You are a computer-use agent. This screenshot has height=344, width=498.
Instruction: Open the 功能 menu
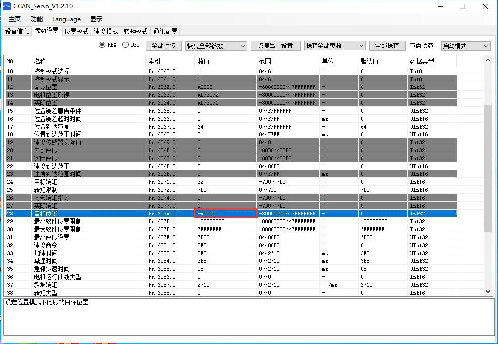[x=37, y=19]
